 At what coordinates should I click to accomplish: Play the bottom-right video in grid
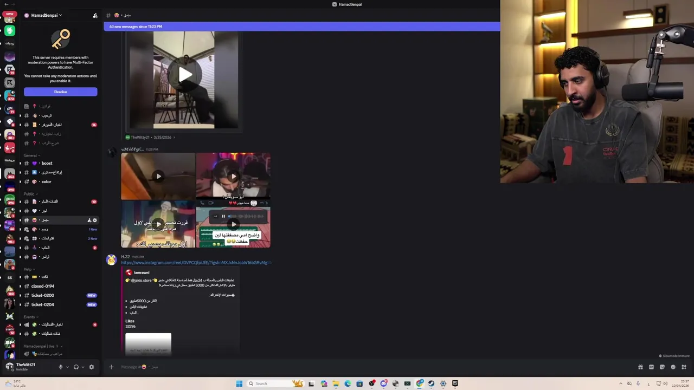tap(233, 224)
